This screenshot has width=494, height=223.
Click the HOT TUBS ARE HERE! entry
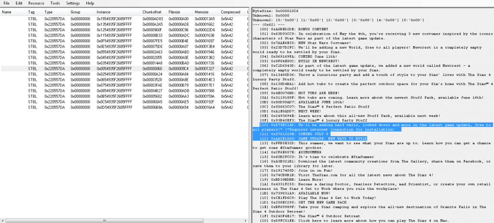(x=300, y=93)
